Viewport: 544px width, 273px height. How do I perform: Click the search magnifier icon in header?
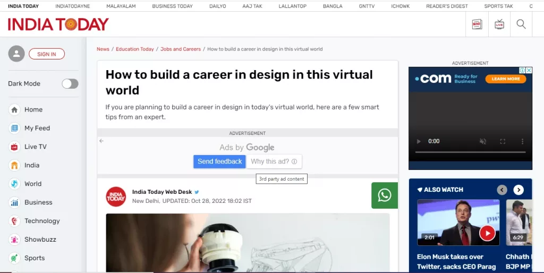(x=521, y=24)
